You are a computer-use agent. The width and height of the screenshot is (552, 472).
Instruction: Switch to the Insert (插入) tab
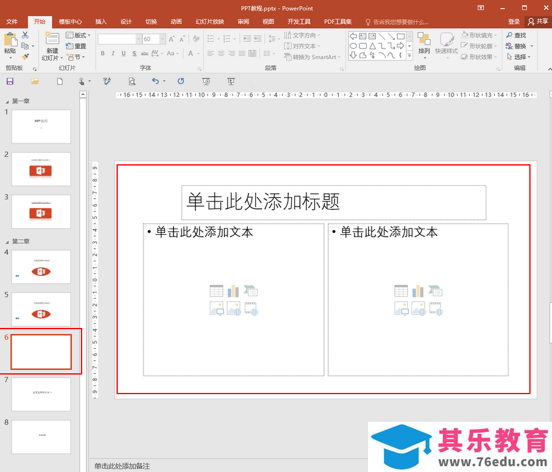[101, 22]
